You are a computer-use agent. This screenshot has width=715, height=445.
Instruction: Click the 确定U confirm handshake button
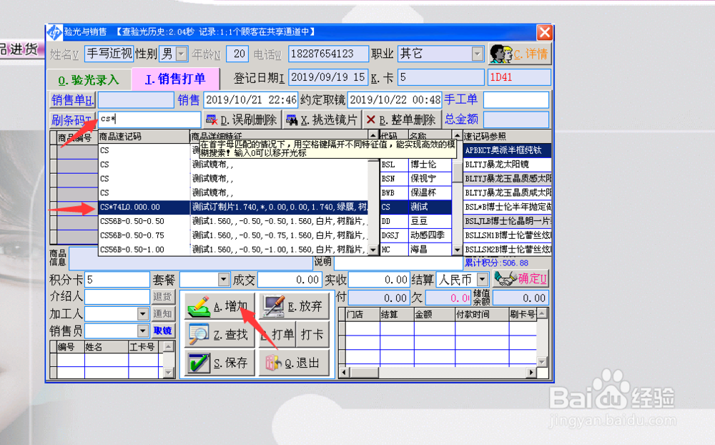tap(521, 279)
